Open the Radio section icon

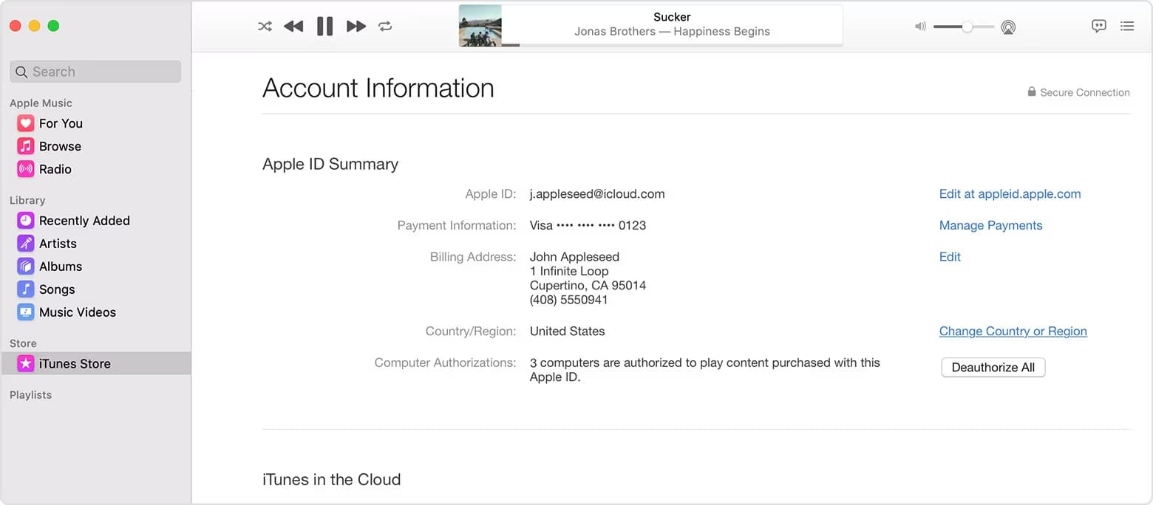(26, 169)
